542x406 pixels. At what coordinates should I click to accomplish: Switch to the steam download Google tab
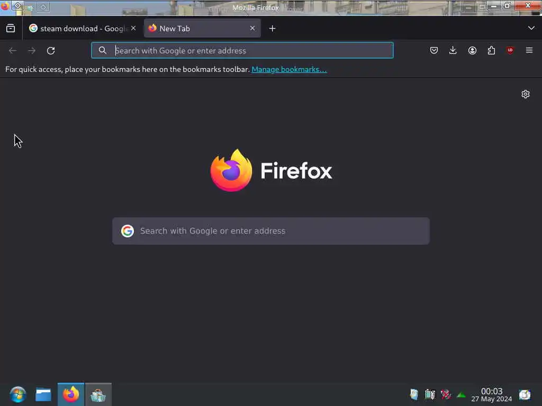[82, 29]
